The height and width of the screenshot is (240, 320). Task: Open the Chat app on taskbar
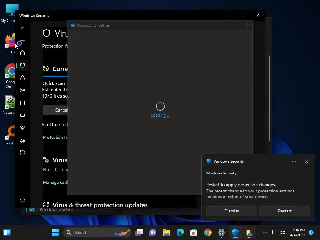pos(152,232)
